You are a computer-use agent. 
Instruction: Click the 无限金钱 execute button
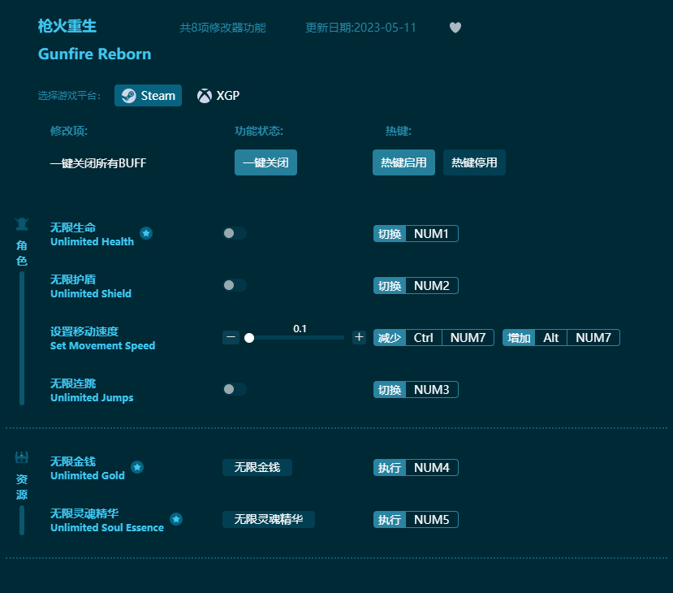[x=258, y=467]
